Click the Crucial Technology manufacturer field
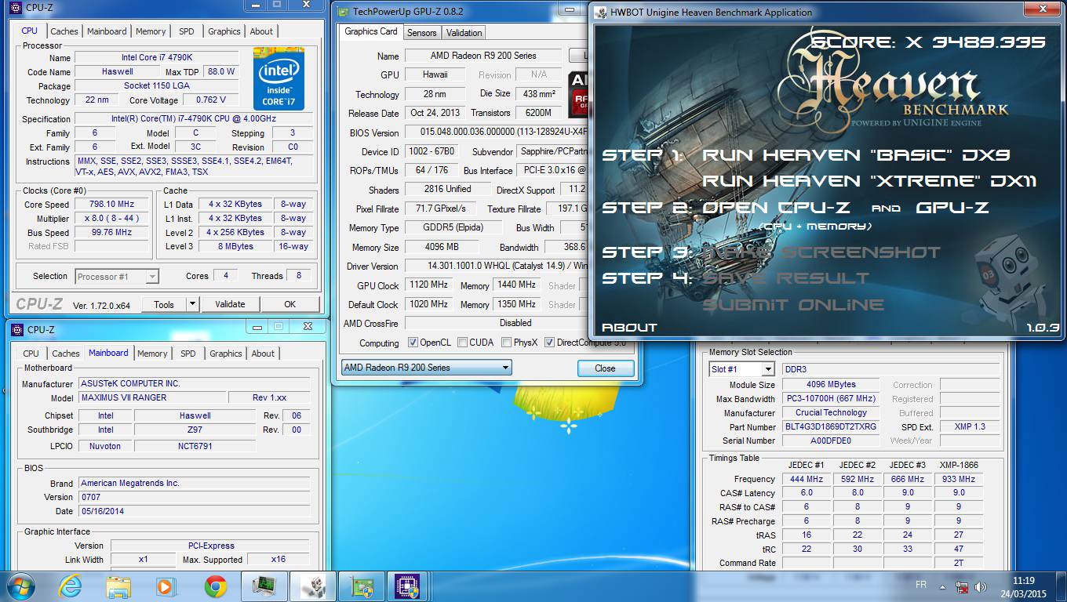Screen dimensions: 1067x602 click(831, 412)
